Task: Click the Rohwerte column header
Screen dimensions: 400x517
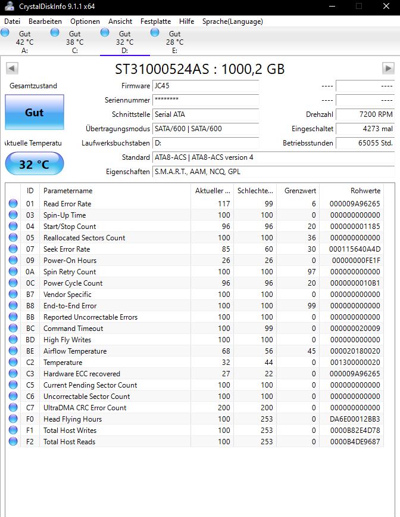Action: pyautogui.click(x=351, y=191)
